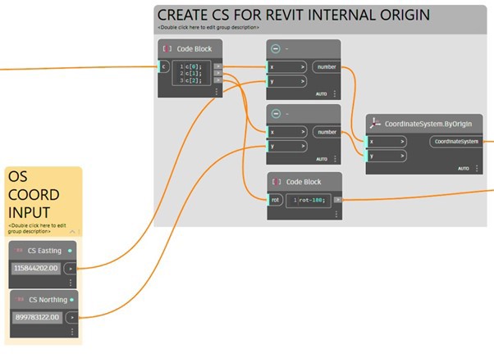The width and height of the screenshot is (494, 358).
Task: Open the upper subtraction node options dots
Action: click(335, 93)
